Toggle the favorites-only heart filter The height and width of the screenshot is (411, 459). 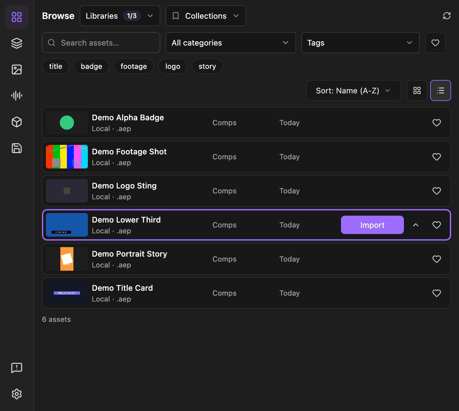(x=435, y=43)
